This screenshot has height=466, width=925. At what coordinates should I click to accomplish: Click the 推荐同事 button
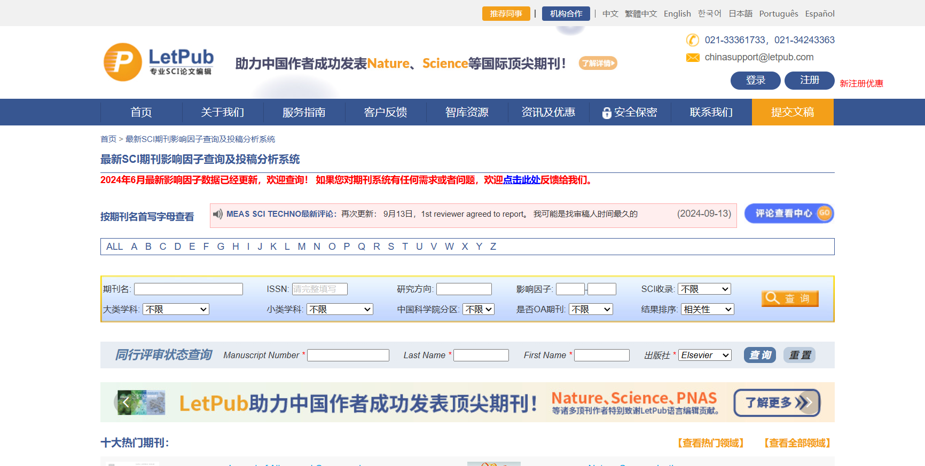click(x=506, y=13)
